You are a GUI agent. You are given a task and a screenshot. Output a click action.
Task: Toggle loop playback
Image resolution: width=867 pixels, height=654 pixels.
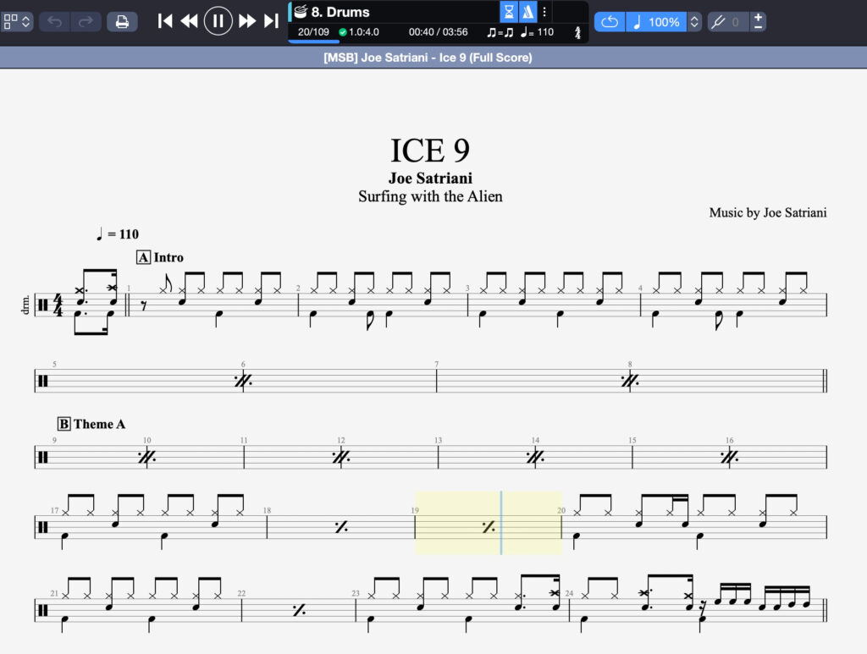click(609, 21)
